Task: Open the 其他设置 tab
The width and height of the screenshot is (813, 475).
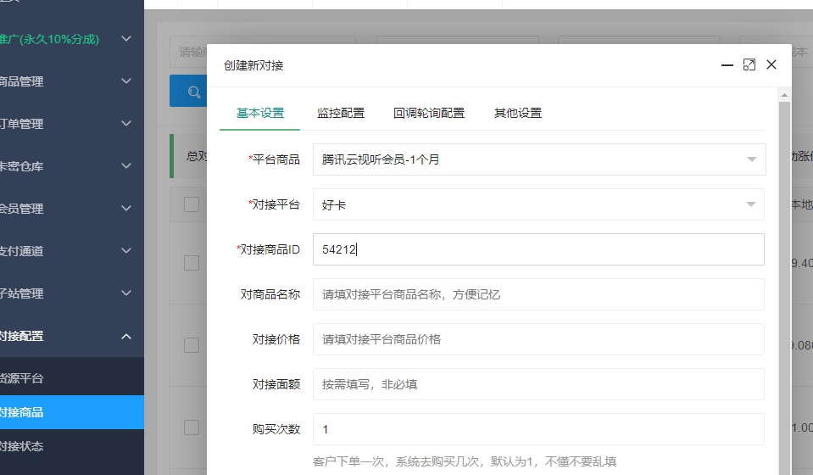Action: click(518, 113)
